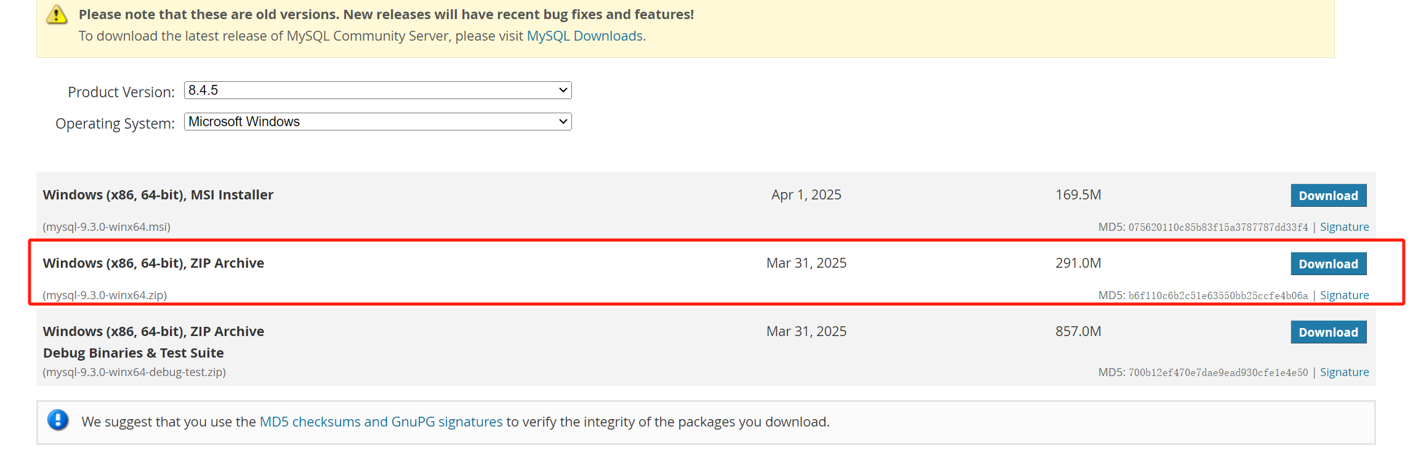Click the date Apr 1, 2025
Screen dimensions: 1421x453
(807, 194)
